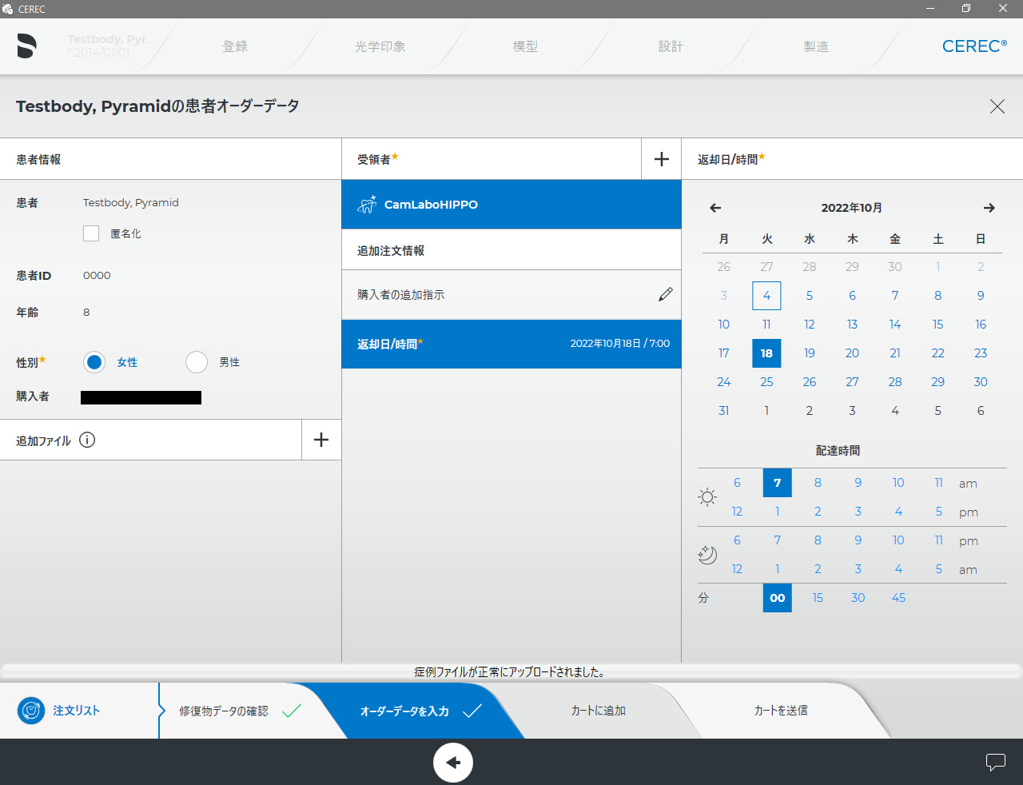Choose 10 am delivery hour

pos(898,483)
